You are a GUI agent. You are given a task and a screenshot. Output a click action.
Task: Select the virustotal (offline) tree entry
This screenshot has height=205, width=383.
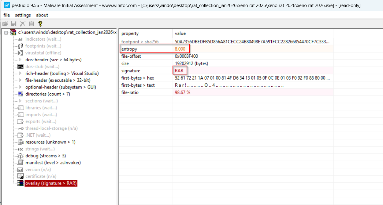43,53
